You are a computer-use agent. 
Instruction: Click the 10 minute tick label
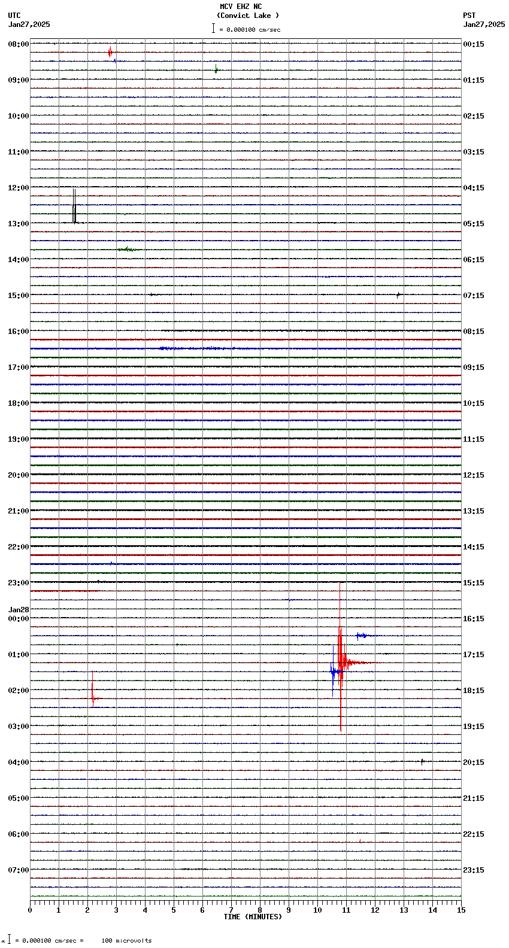pyautogui.click(x=317, y=910)
